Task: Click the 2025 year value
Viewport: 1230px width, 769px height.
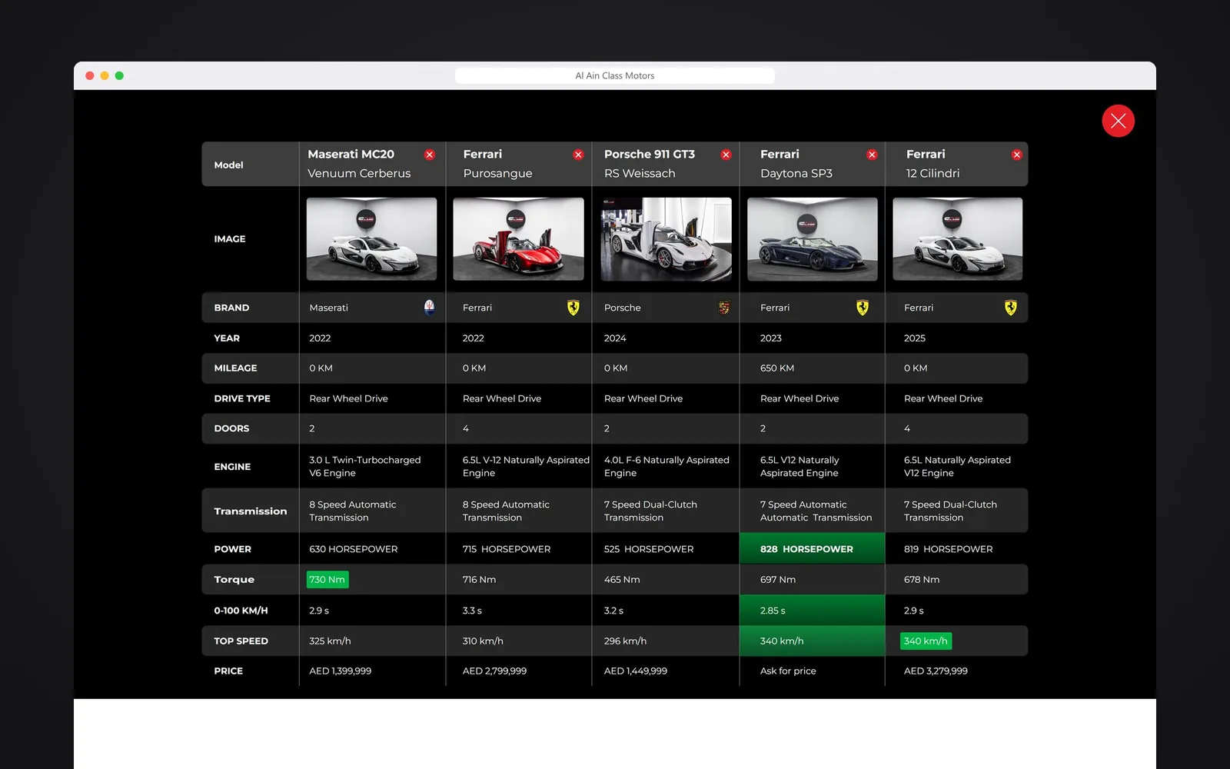Action: (x=915, y=338)
